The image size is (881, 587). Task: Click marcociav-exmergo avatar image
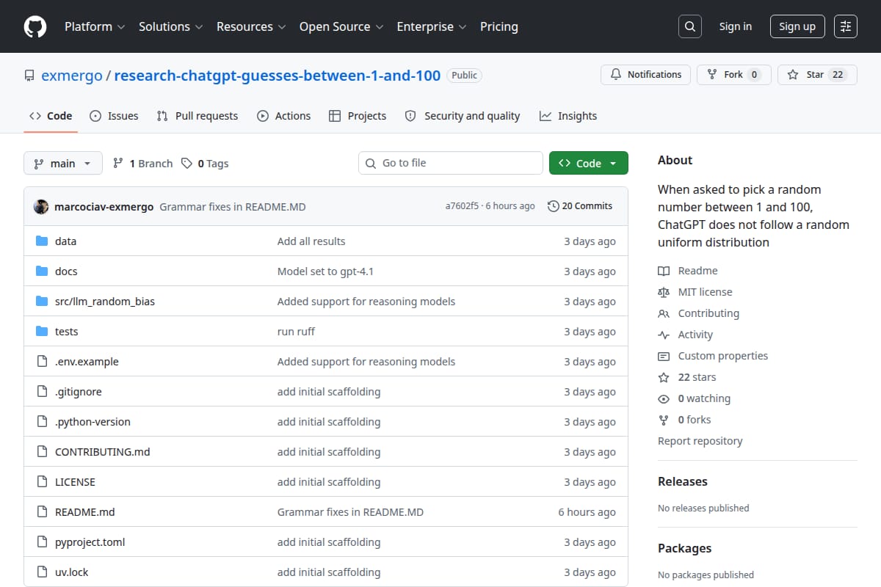click(x=41, y=206)
